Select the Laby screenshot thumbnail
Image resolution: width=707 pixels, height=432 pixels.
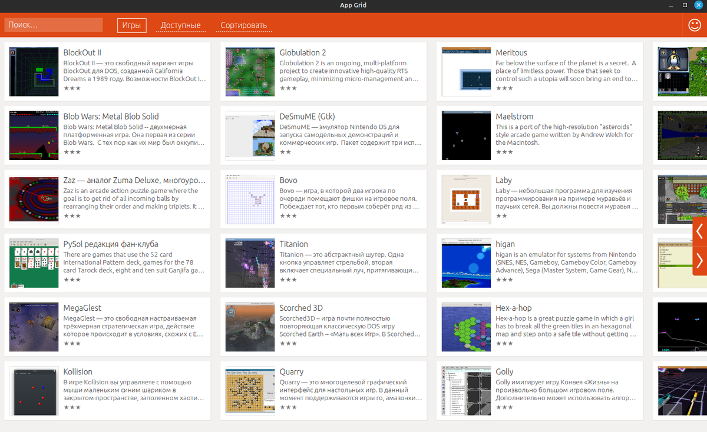point(466,200)
